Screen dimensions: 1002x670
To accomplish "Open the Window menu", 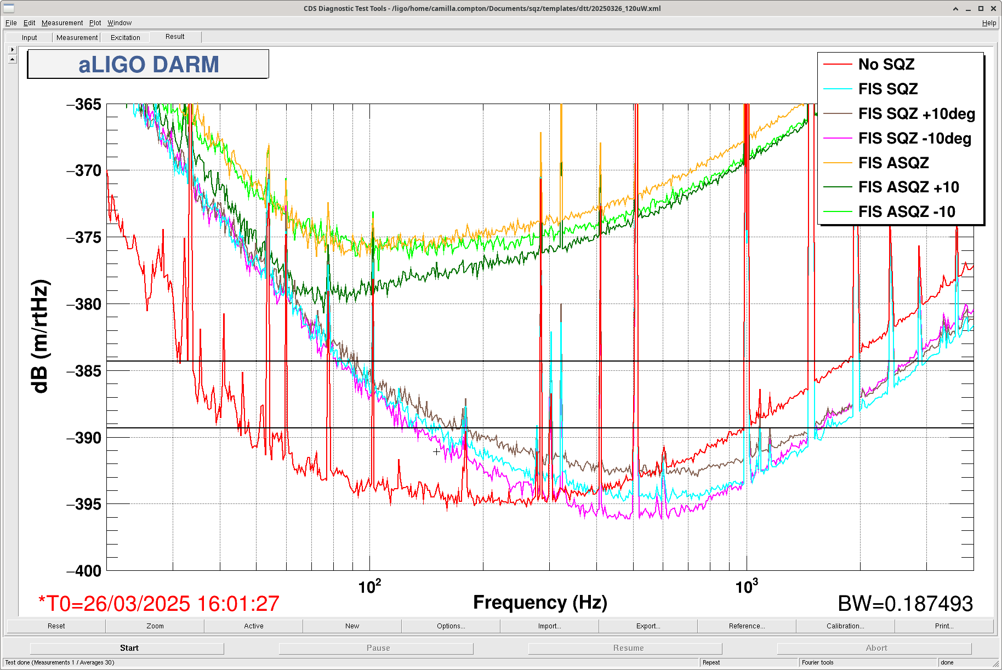I will click(x=119, y=23).
